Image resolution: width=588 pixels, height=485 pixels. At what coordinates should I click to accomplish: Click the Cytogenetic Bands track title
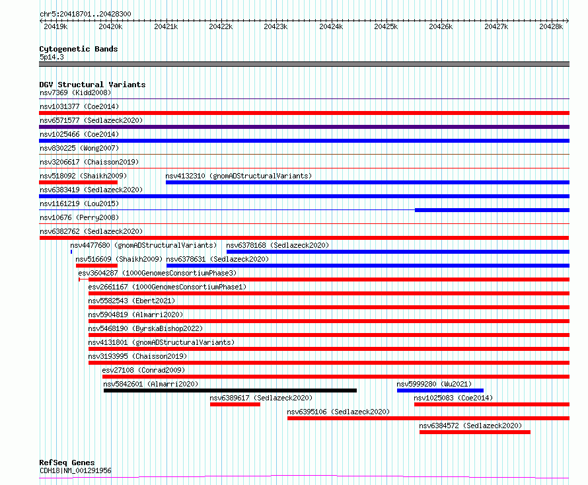pyautogui.click(x=79, y=49)
